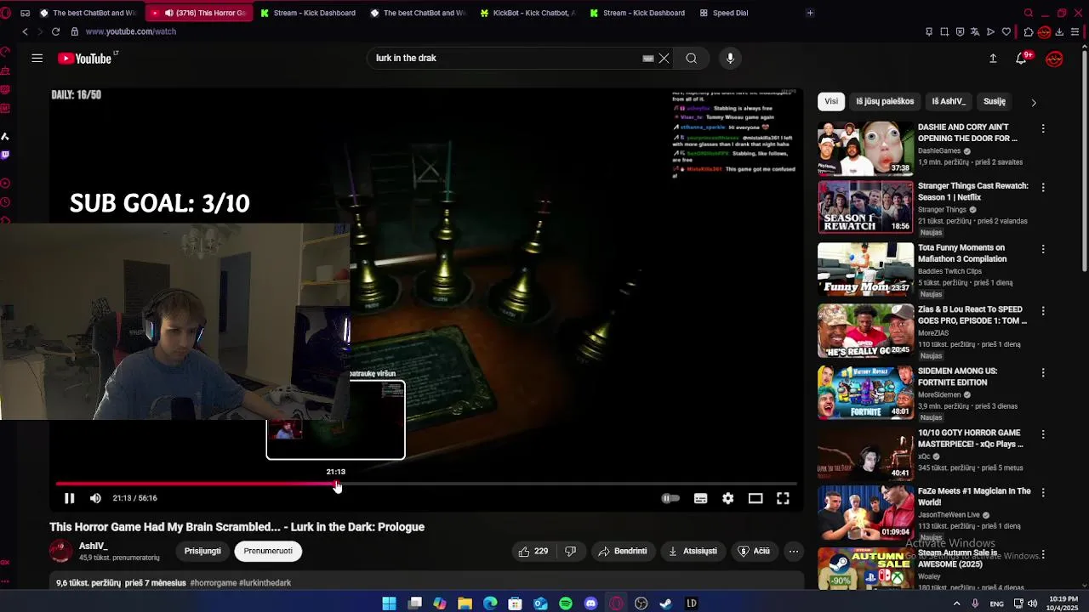Open Steam from the taskbar
This screenshot has width=1089, height=612.
[666, 603]
